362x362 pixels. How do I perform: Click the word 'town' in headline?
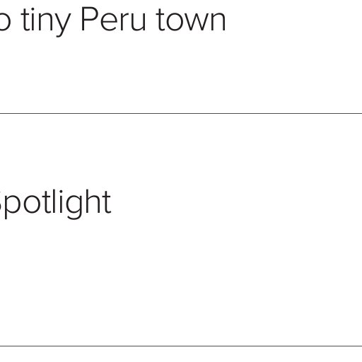tap(191, 20)
